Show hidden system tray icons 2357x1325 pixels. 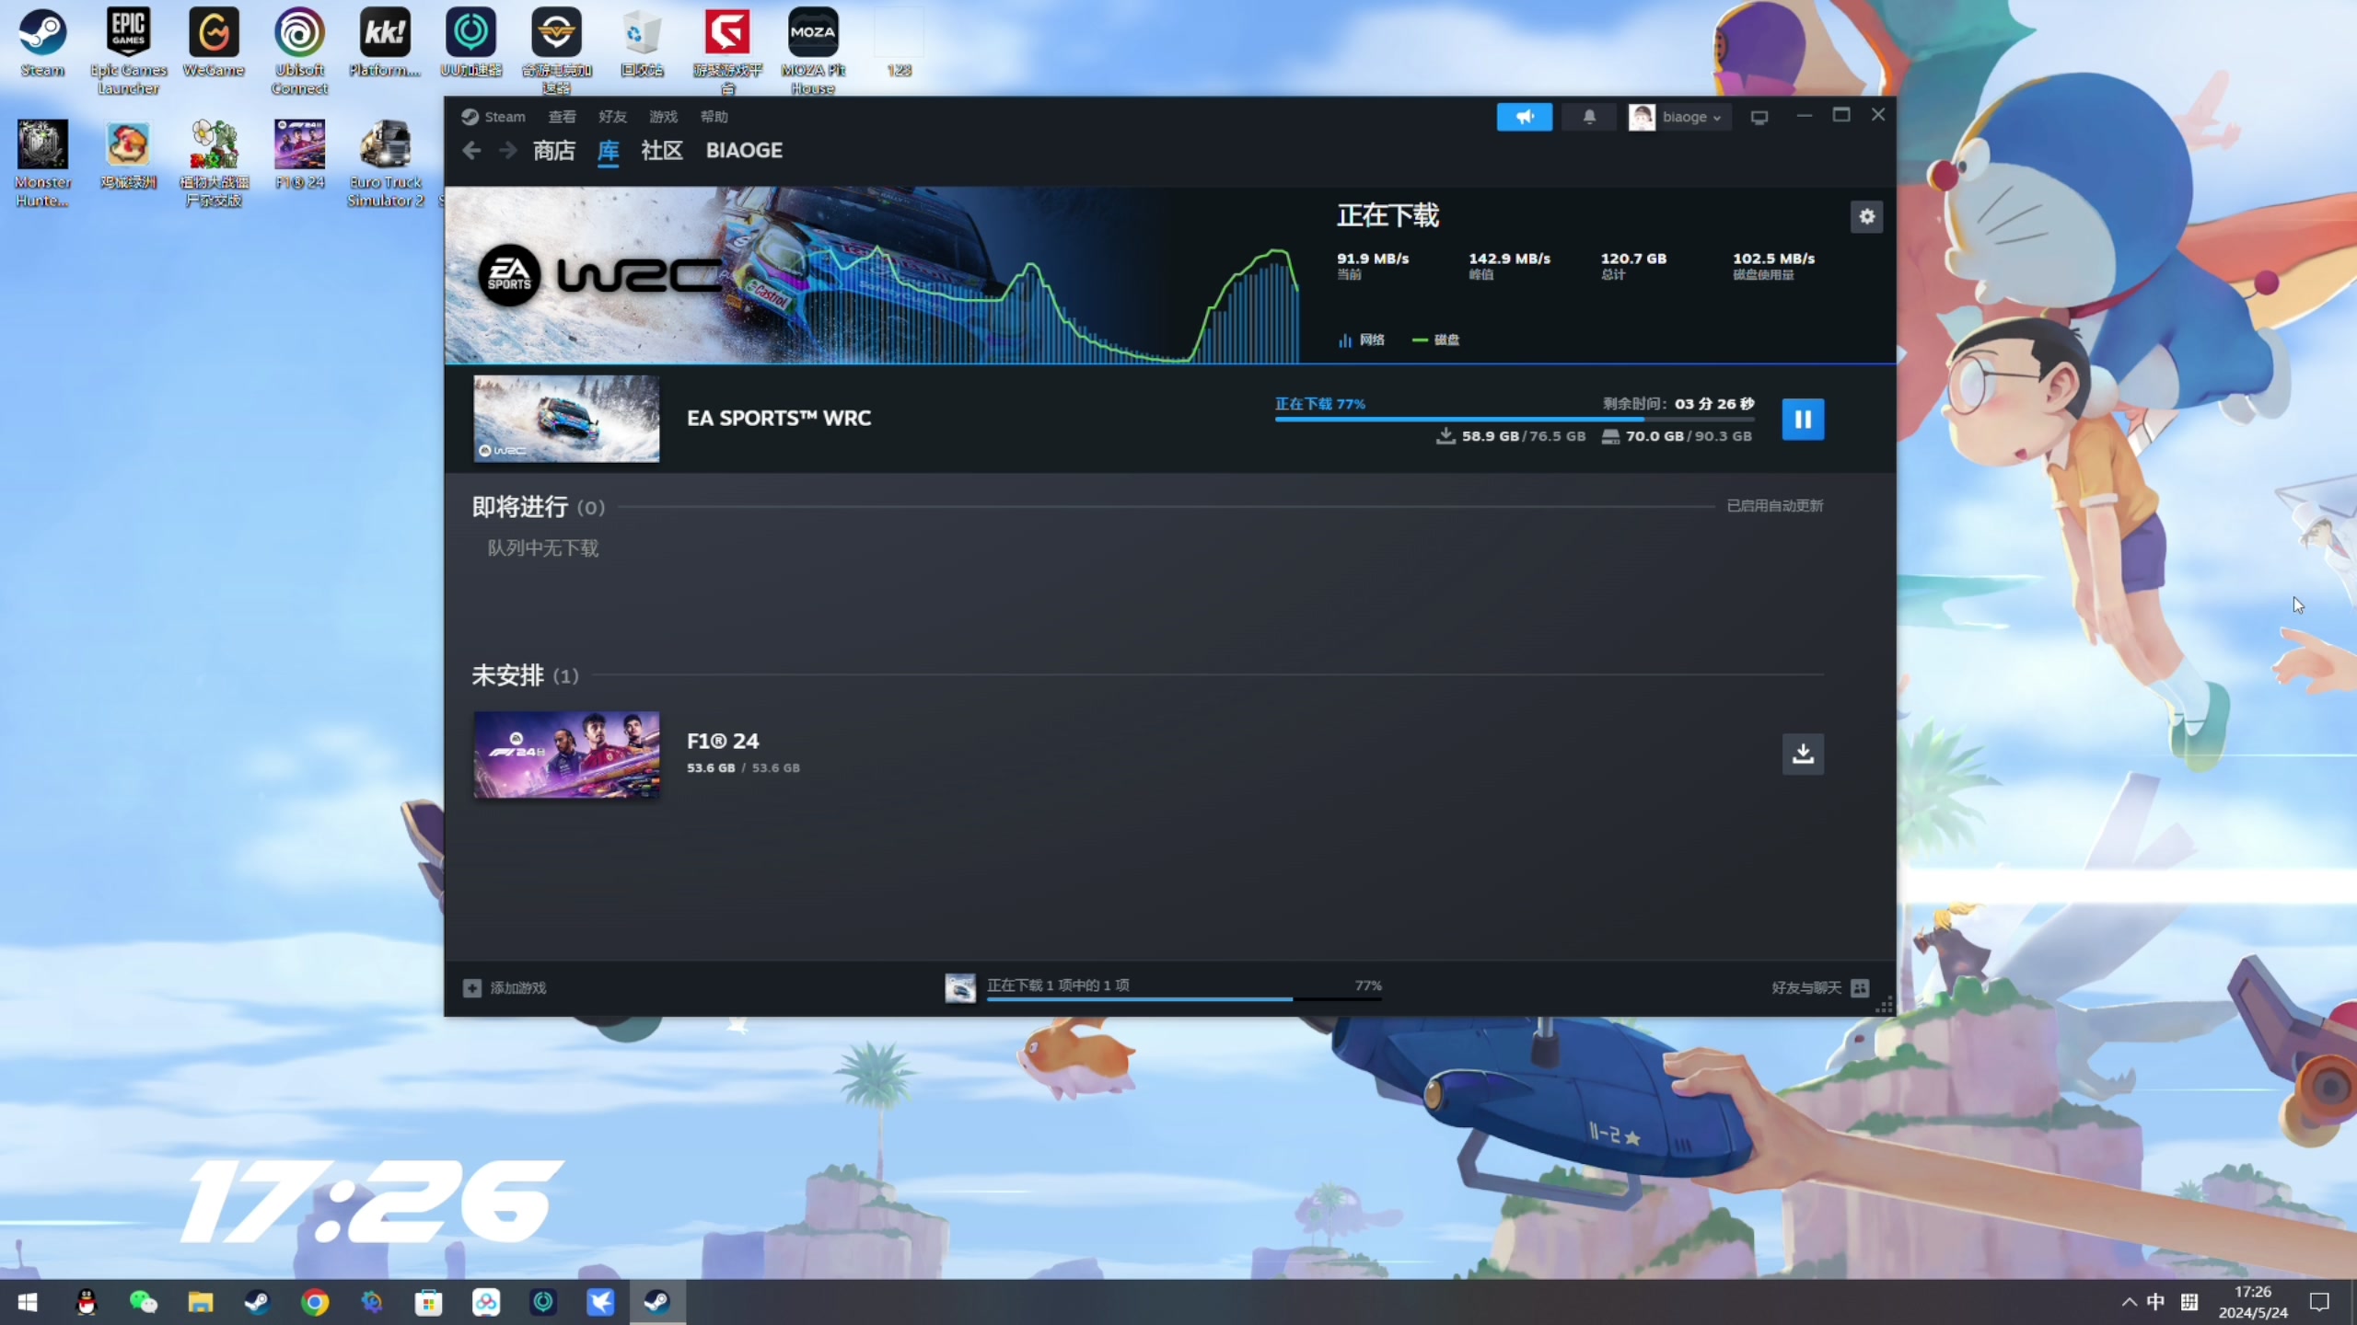[2129, 1302]
